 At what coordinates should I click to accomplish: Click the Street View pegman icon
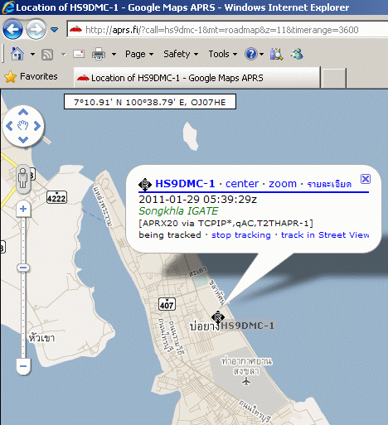[23, 178]
